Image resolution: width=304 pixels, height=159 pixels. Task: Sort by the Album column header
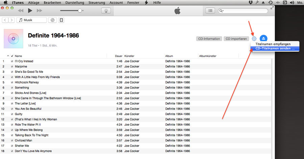(169, 56)
